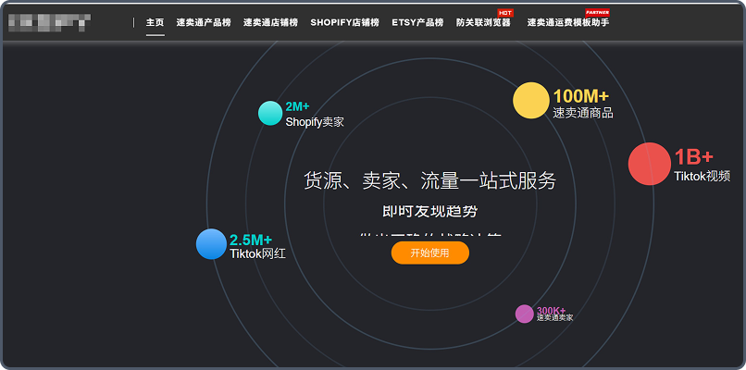Click the 即时发现趋势 subtitle
The width and height of the screenshot is (746, 370).
tap(430, 211)
